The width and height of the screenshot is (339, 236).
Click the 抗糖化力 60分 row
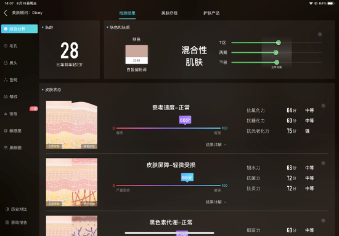pyautogui.click(x=280, y=120)
